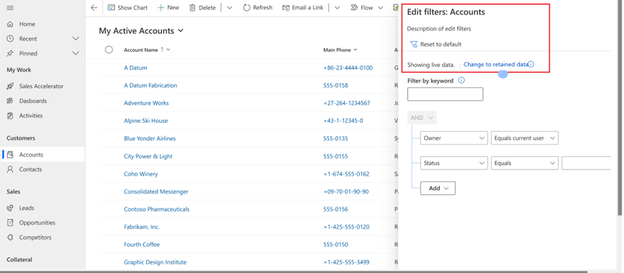Click the Reset to default filter icon
The height and width of the screenshot is (273, 624).
point(413,44)
